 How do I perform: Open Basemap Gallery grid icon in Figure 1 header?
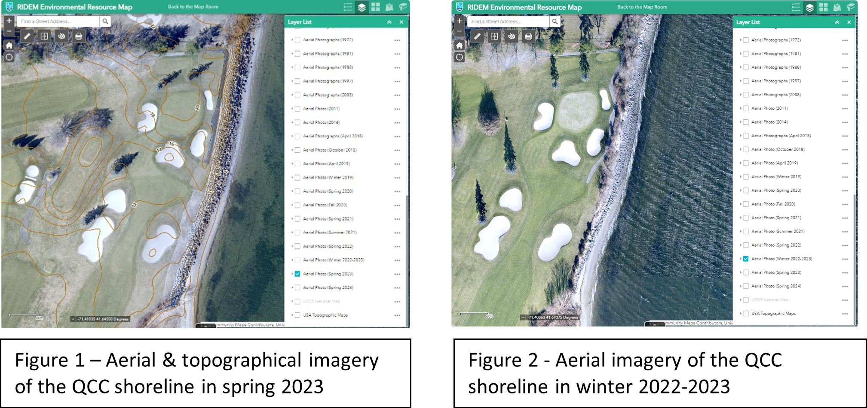click(376, 7)
